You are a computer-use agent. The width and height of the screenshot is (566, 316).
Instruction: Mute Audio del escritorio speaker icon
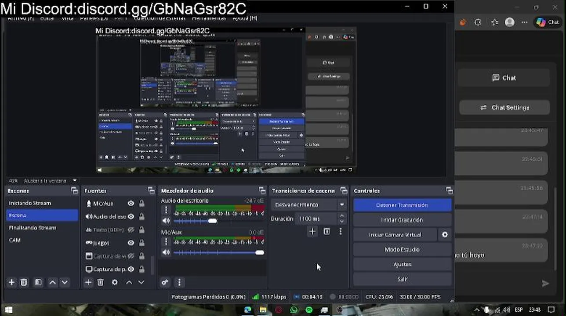[x=166, y=221]
